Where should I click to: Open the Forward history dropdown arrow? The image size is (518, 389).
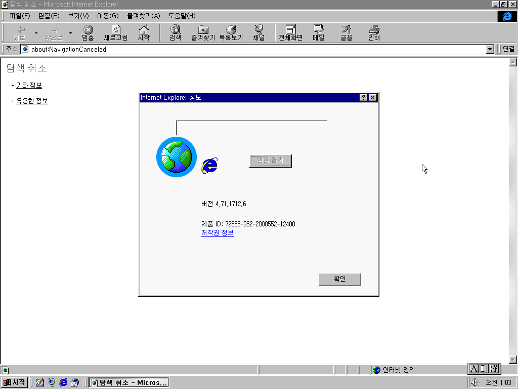tap(70, 33)
